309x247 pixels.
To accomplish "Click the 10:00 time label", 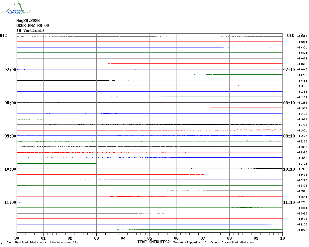I will click(10, 169).
